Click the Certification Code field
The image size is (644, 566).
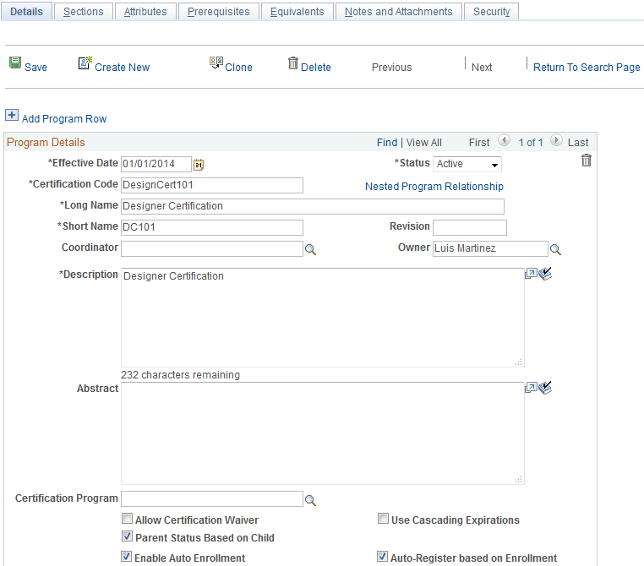(212, 185)
